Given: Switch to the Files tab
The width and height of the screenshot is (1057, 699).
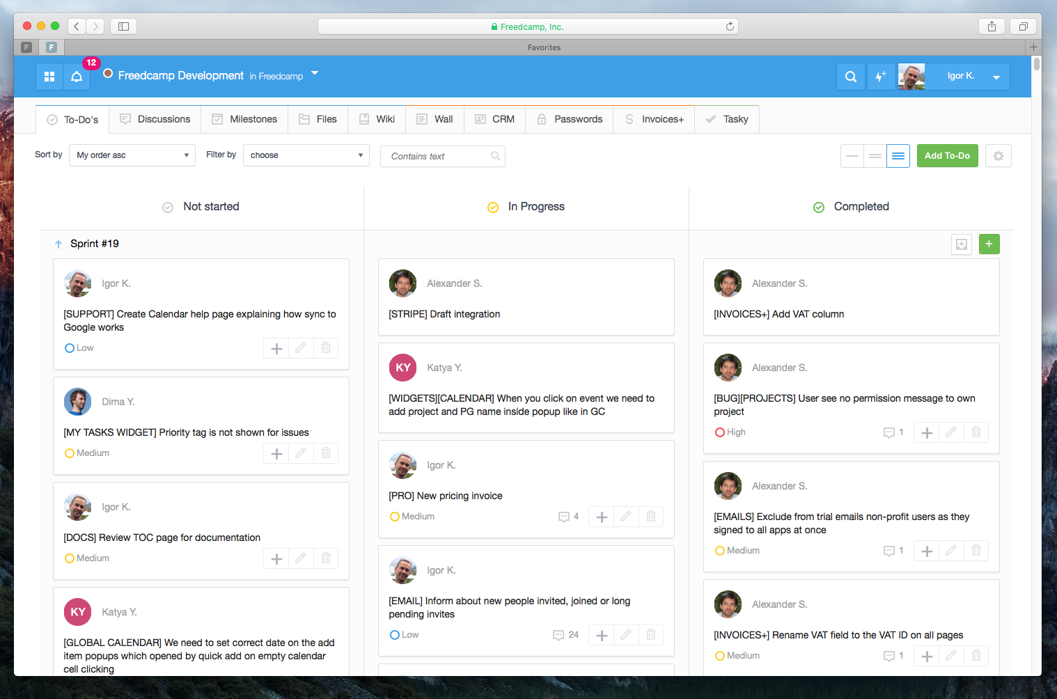Looking at the screenshot, I should (318, 120).
